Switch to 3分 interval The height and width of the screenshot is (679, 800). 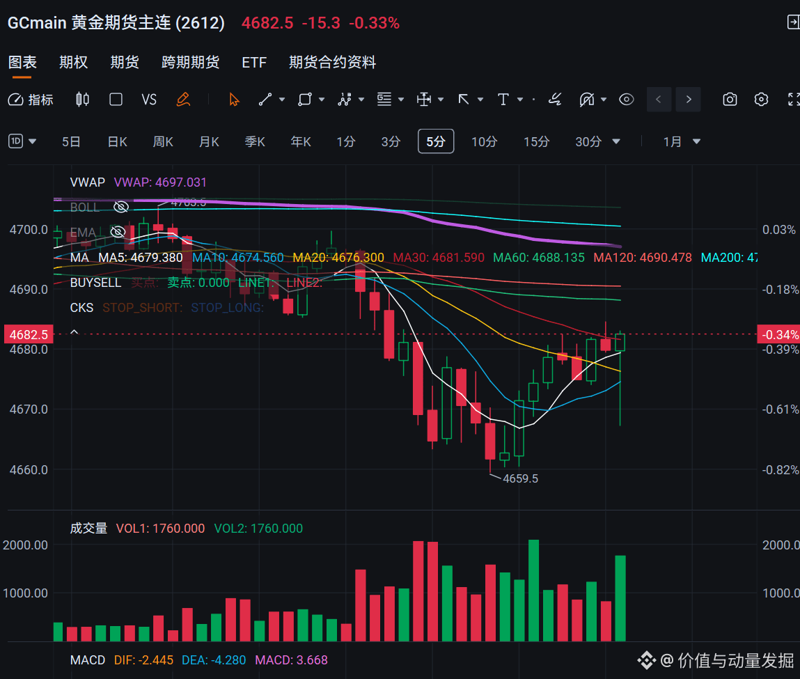point(391,142)
